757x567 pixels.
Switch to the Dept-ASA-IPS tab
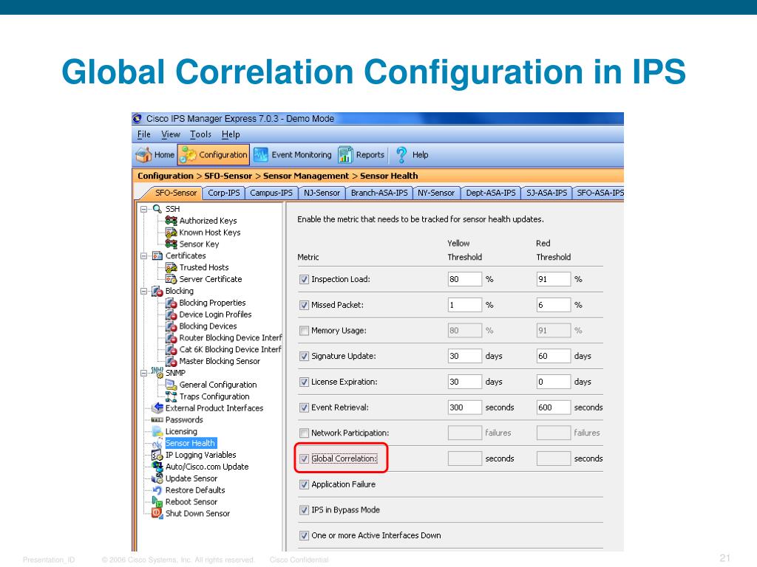tap(491, 193)
